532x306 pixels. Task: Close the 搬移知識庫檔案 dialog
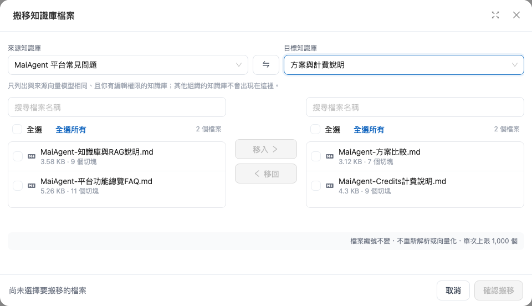click(x=516, y=15)
